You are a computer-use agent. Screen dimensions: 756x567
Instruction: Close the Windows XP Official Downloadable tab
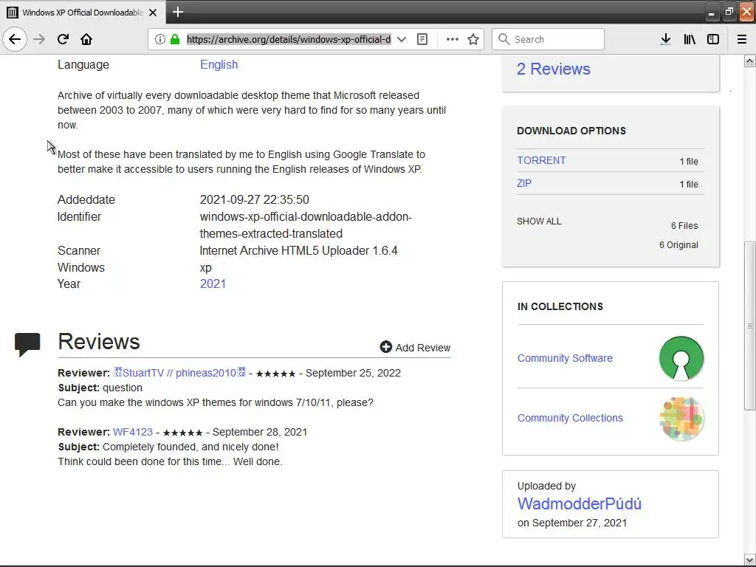coord(153,13)
